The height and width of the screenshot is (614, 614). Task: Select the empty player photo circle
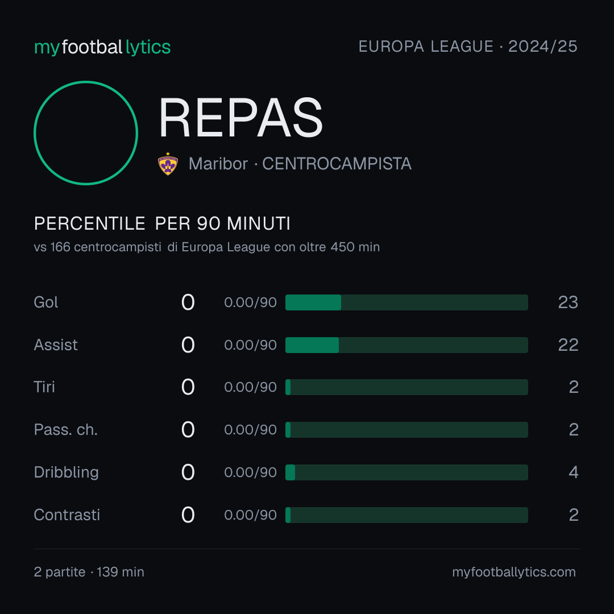(x=86, y=132)
